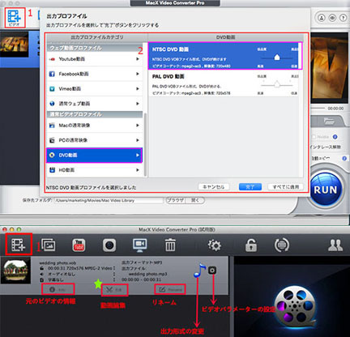Click the blue 完了 button
350x337 pixels.
pyautogui.click(x=250, y=187)
